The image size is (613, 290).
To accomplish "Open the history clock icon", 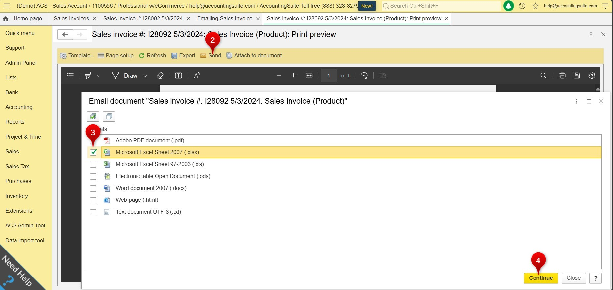I will pyautogui.click(x=522, y=6).
